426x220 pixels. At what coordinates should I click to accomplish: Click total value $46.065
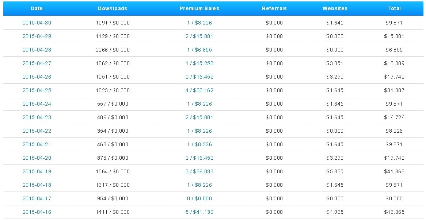pyautogui.click(x=393, y=212)
